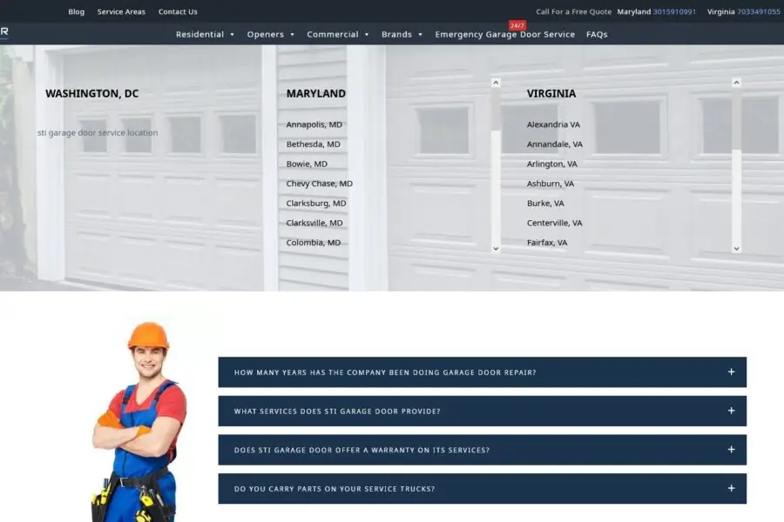784x522 pixels.
Task: Call the Maryland number 3015910991
Action: pos(674,12)
